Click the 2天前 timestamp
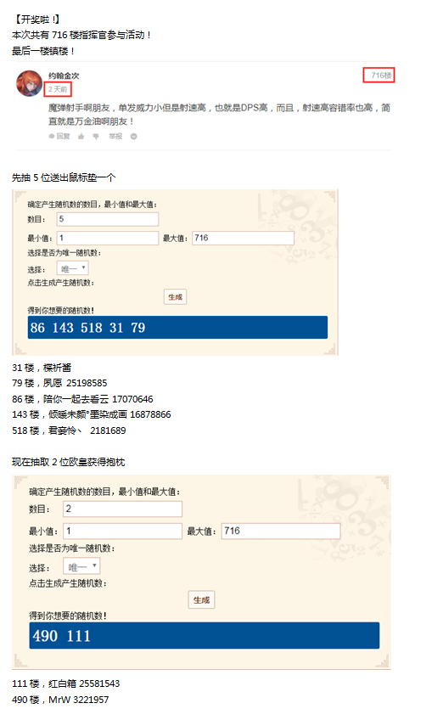Screen dimensions: 432x720 (x=58, y=89)
